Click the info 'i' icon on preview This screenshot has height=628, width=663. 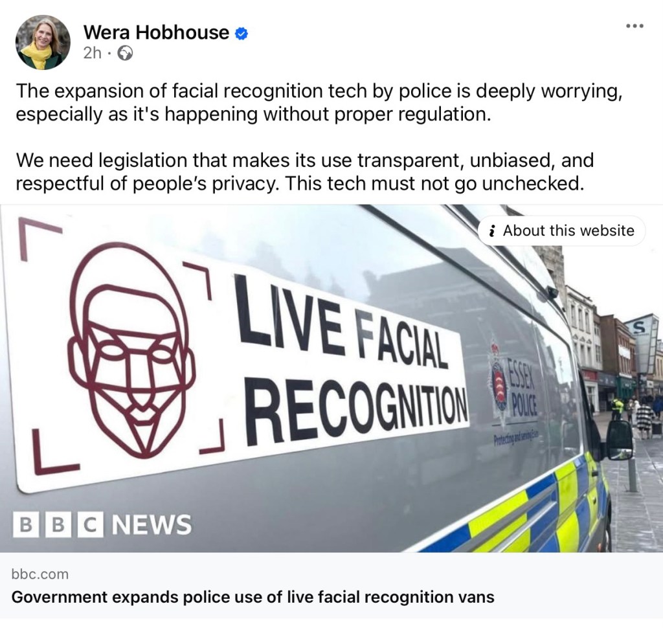pos(492,231)
